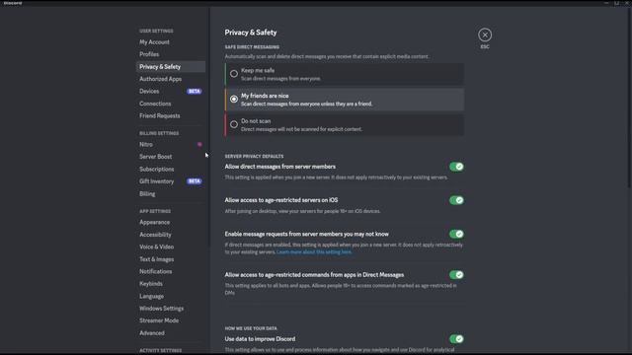The height and width of the screenshot is (355, 632).
Task: Click the Safe Direct Messaging section label
Action: tap(252, 47)
